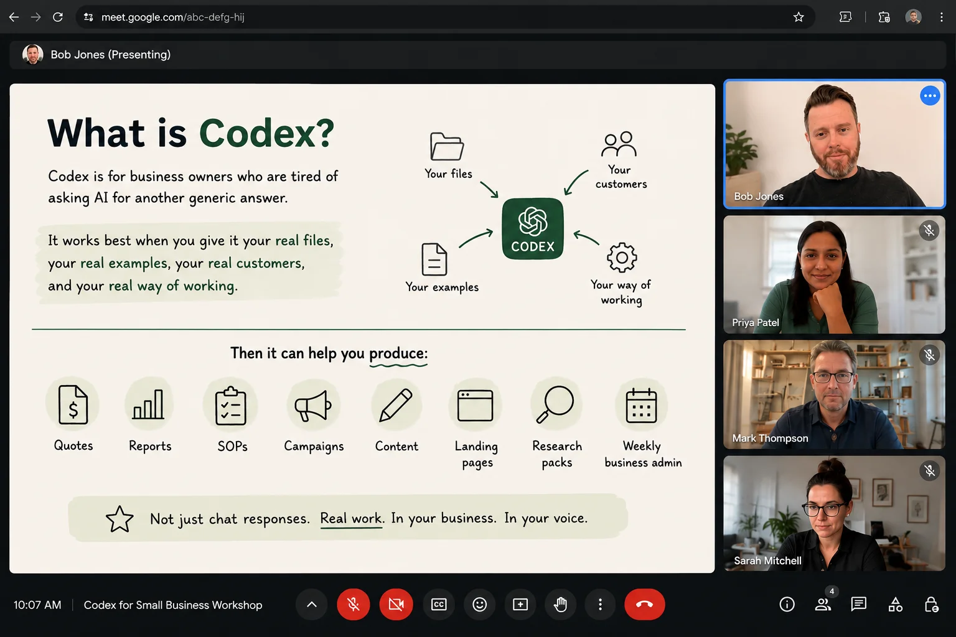Click the Quotes dollar document icon

pos(73,405)
